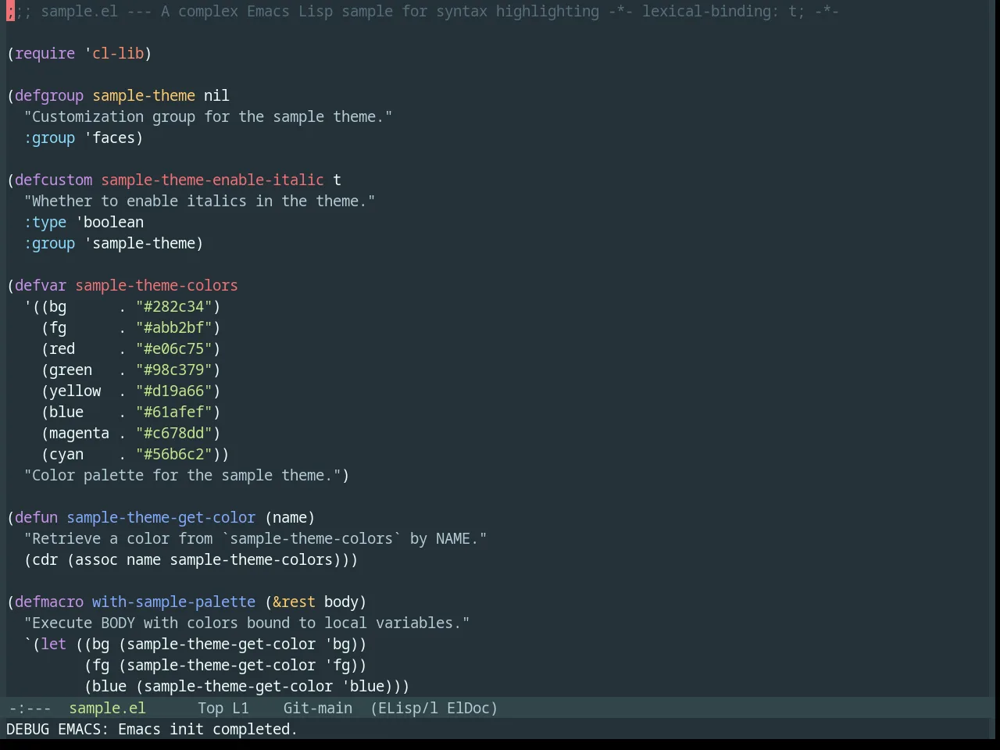This screenshot has height=750, width=1000.
Task: Click ElDoc minor mode in mode line
Action: 468,708
